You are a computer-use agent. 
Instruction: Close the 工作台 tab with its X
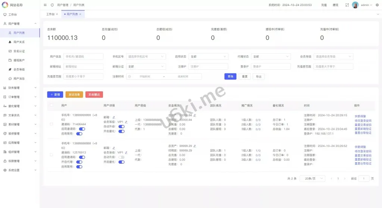click(57, 14)
